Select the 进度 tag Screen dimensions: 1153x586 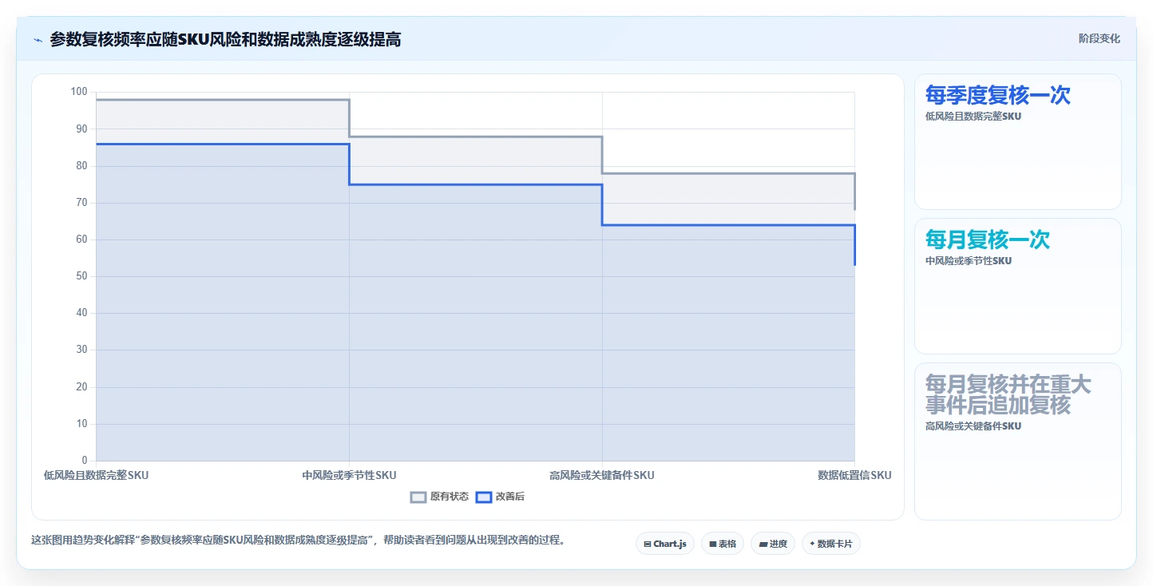click(x=773, y=544)
